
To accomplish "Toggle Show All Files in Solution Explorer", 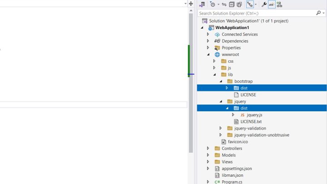I will pyautogui.click(x=239, y=5).
